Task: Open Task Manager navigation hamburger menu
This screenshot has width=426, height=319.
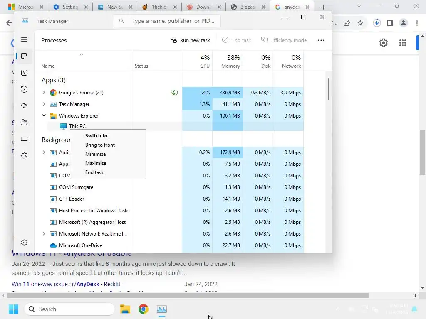Action: click(x=24, y=39)
